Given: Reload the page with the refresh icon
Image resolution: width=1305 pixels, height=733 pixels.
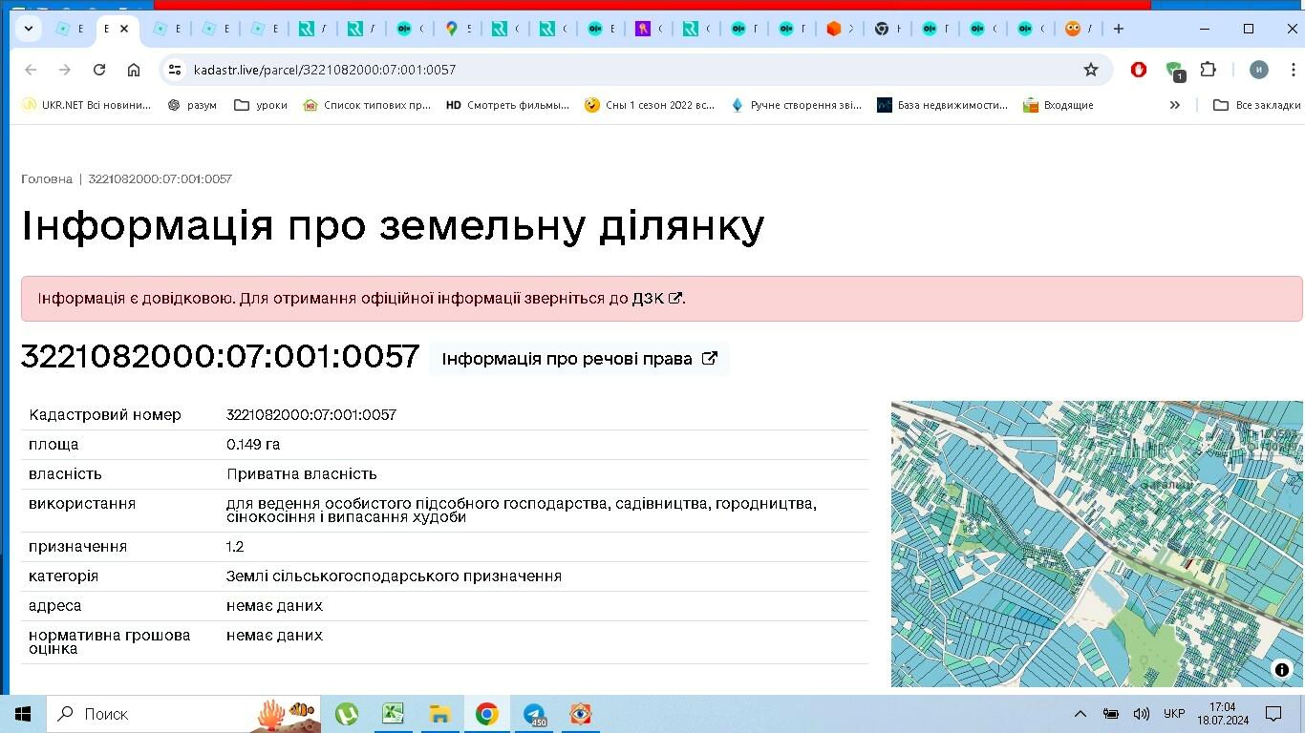Looking at the screenshot, I should (99, 70).
